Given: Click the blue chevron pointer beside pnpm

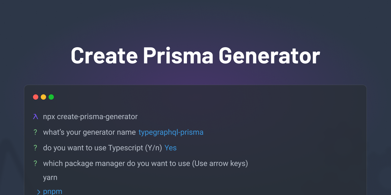Looking at the screenshot, I should (38, 192).
